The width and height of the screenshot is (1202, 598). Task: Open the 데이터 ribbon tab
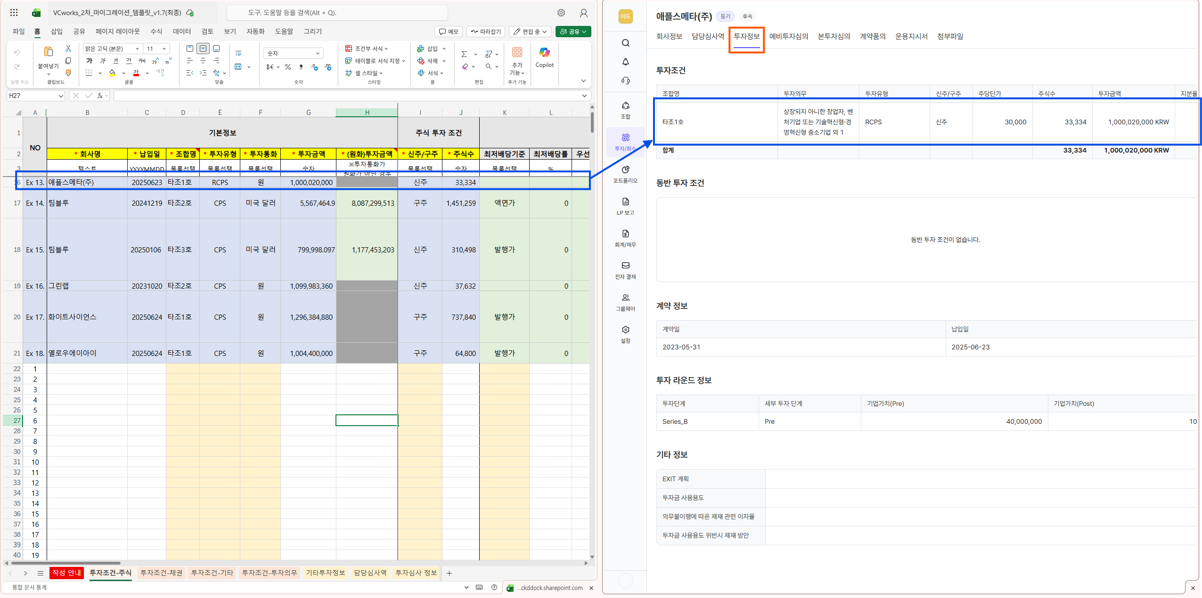tap(181, 32)
